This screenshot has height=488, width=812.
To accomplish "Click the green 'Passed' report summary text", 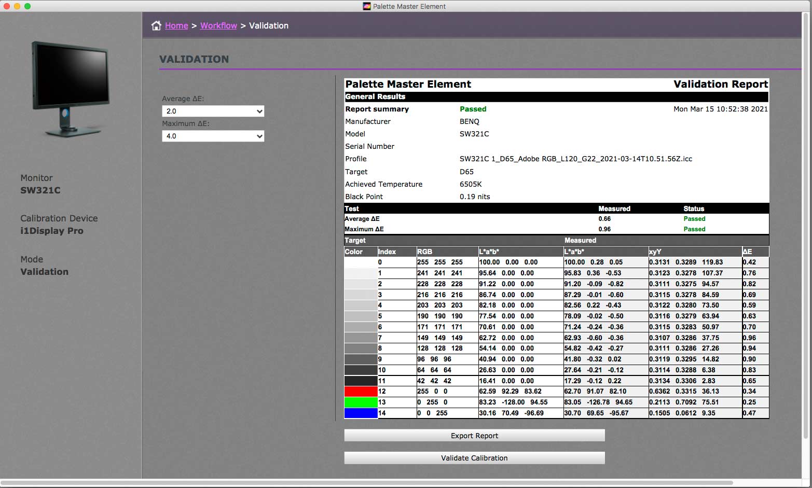I will (473, 109).
